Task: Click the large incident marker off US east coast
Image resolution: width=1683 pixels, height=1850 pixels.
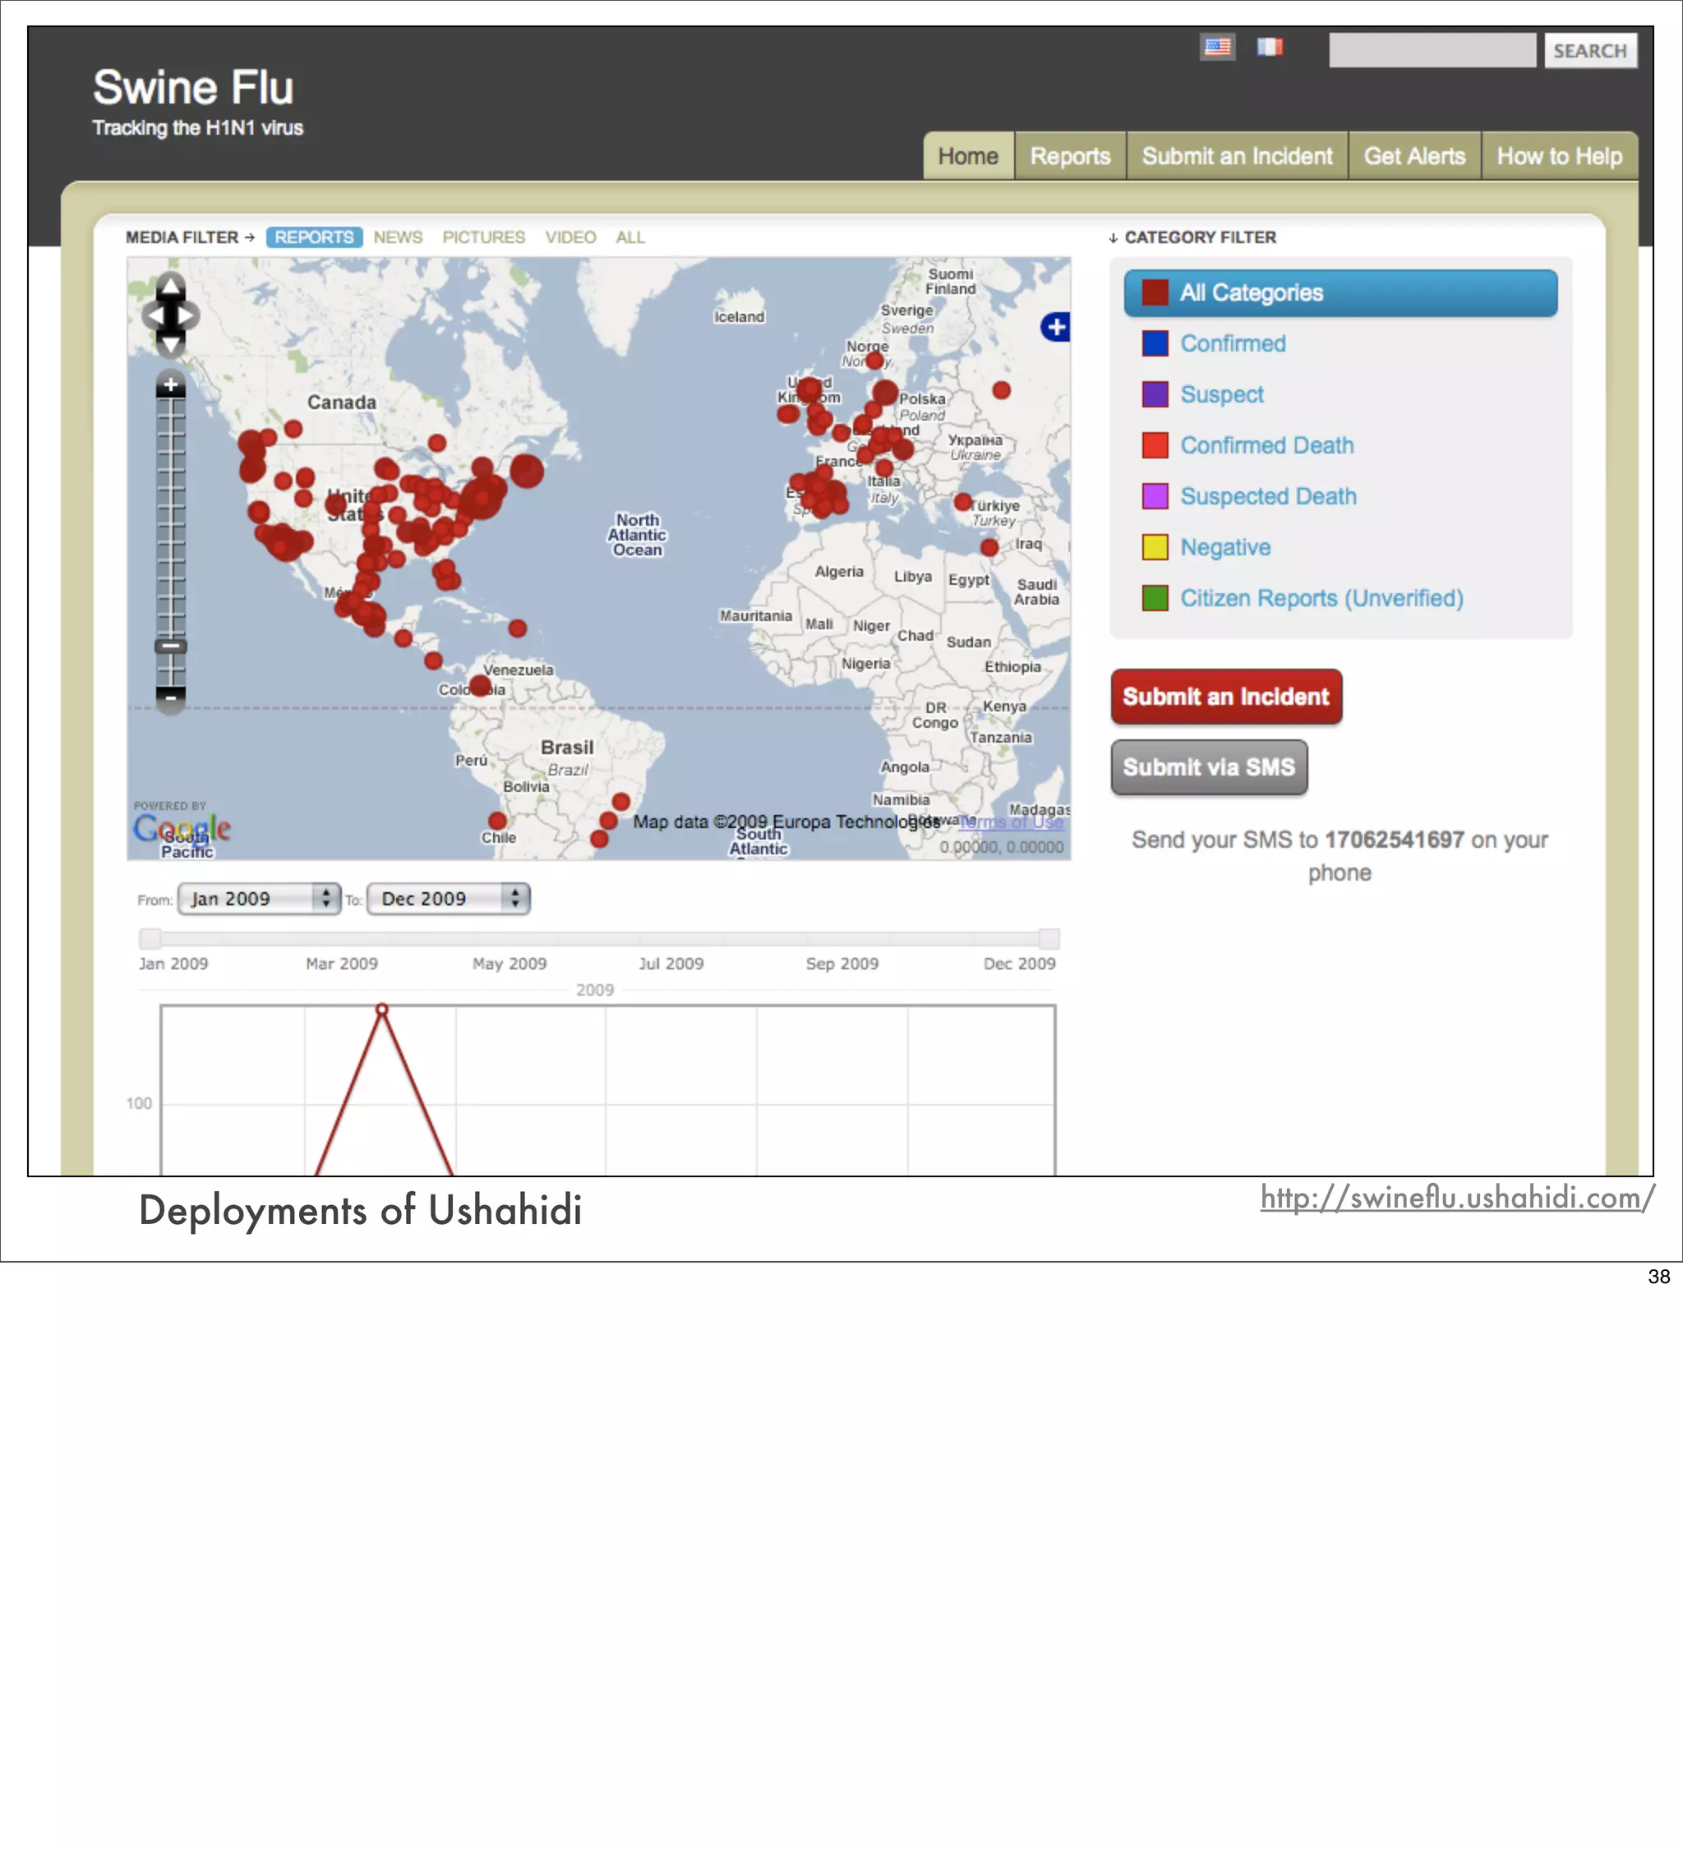Action: click(526, 471)
